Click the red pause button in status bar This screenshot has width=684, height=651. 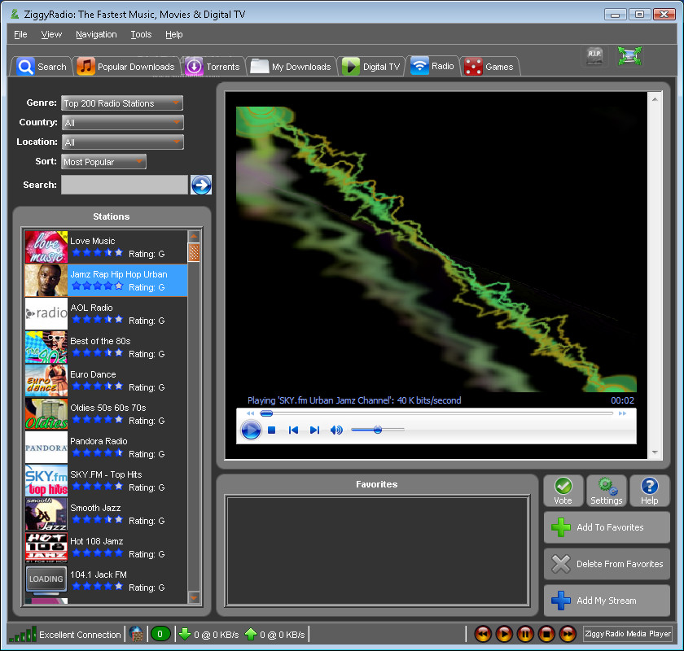tap(525, 634)
